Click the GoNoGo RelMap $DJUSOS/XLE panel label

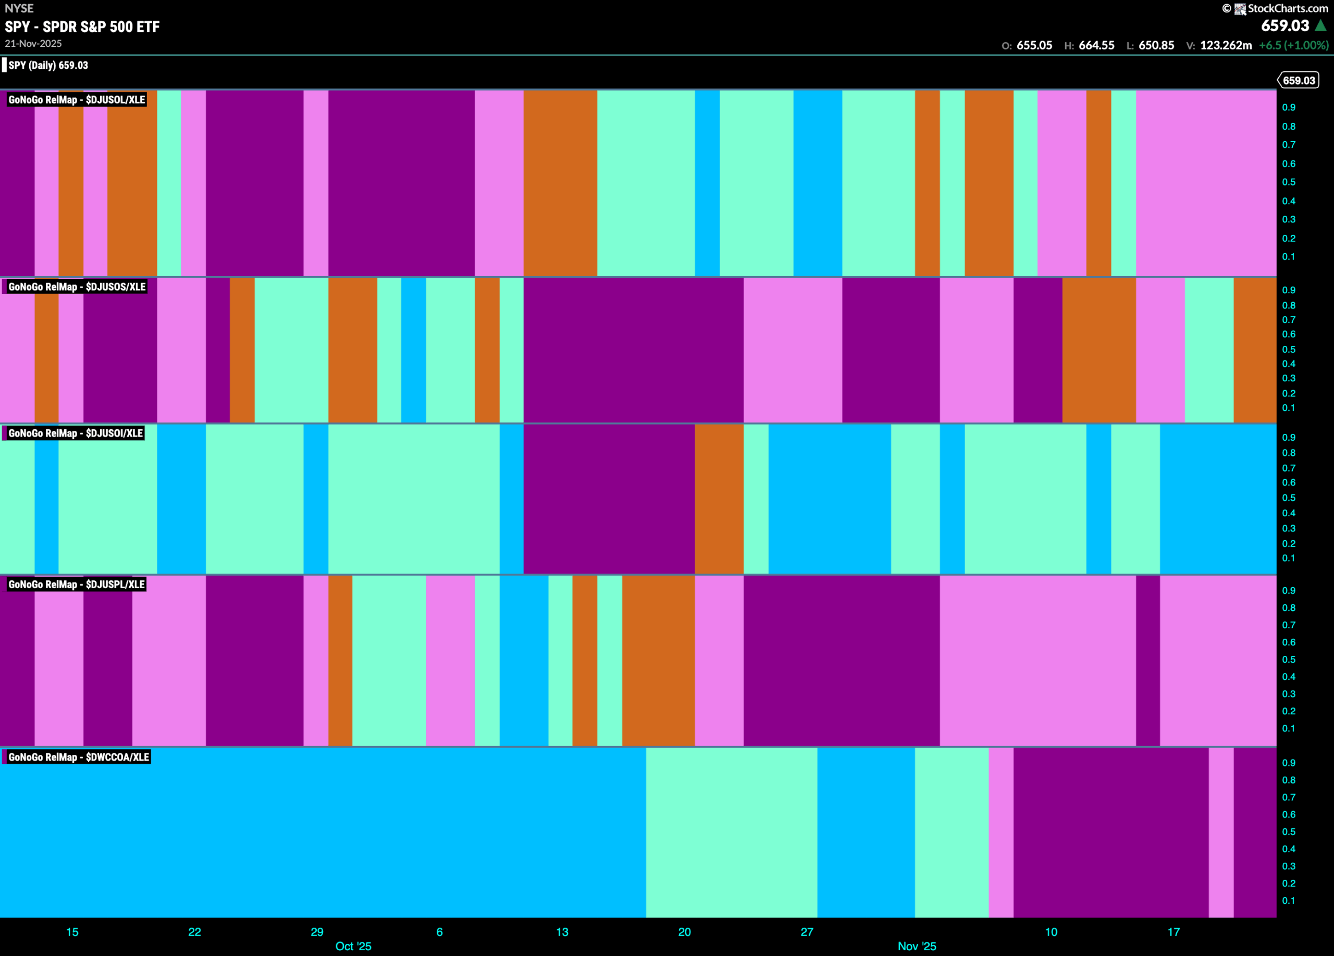(77, 287)
